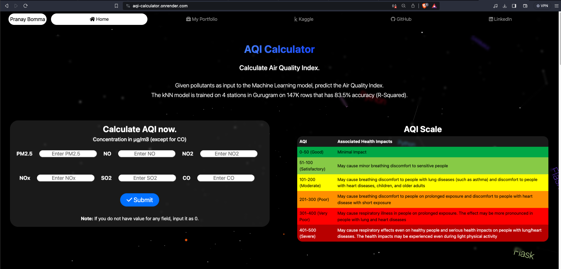Image resolution: width=561 pixels, height=269 pixels.
Task: Open the Brave Wallet icon
Action: [525, 6]
